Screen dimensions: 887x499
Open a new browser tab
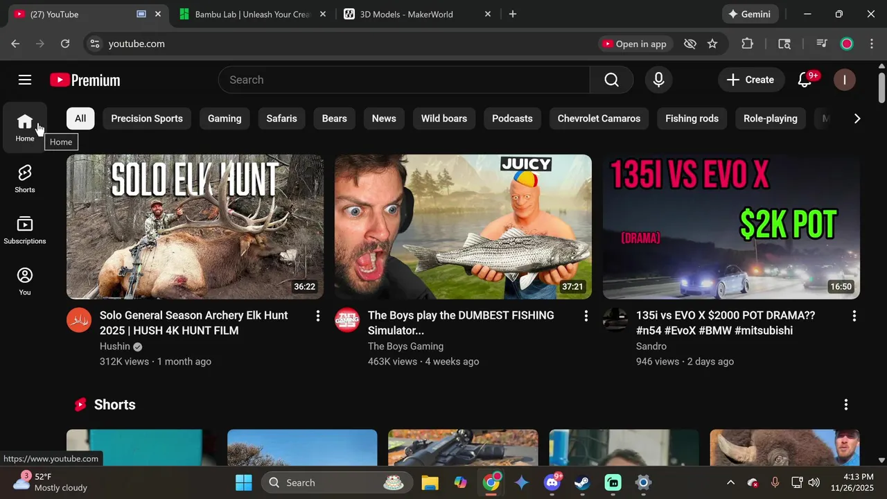[x=513, y=14]
